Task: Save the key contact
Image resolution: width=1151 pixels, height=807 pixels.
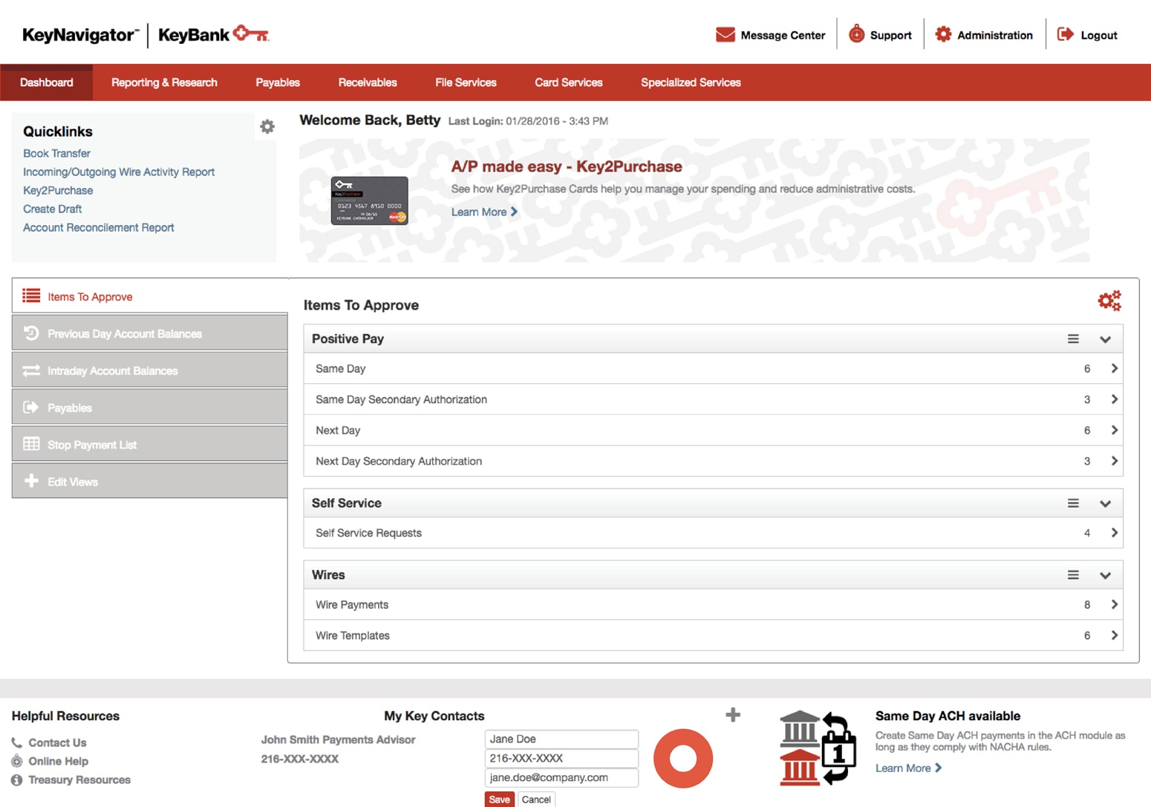Action: coord(499,800)
